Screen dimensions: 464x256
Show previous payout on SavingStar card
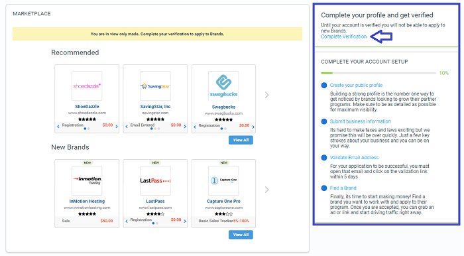click(127, 127)
